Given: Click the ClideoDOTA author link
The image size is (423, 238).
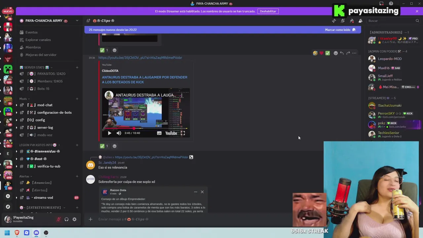Looking at the screenshot, I should pyautogui.click(x=110, y=71).
